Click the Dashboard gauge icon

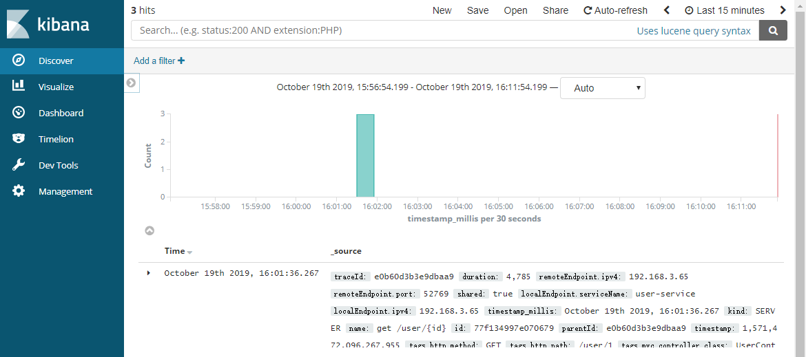pos(19,112)
